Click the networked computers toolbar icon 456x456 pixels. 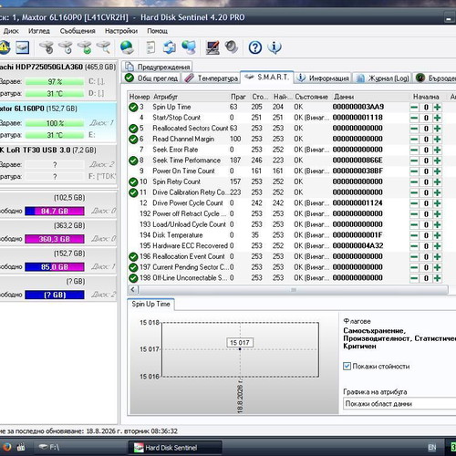point(189,47)
